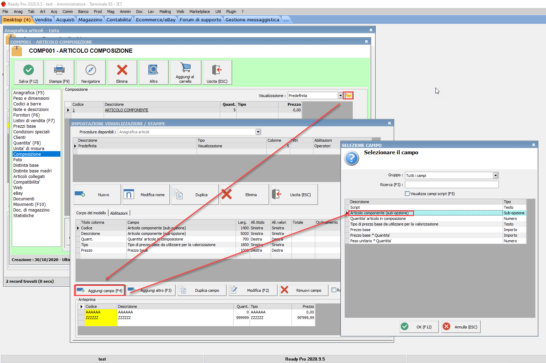Click Nuovo in the Impostazione visualizzazioni window

(x=97, y=194)
